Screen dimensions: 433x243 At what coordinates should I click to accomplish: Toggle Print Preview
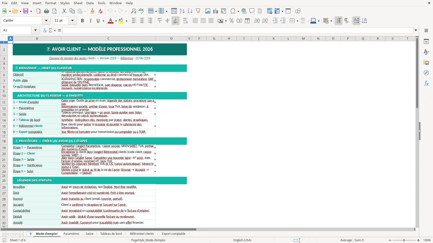click(x=54, y=11)
